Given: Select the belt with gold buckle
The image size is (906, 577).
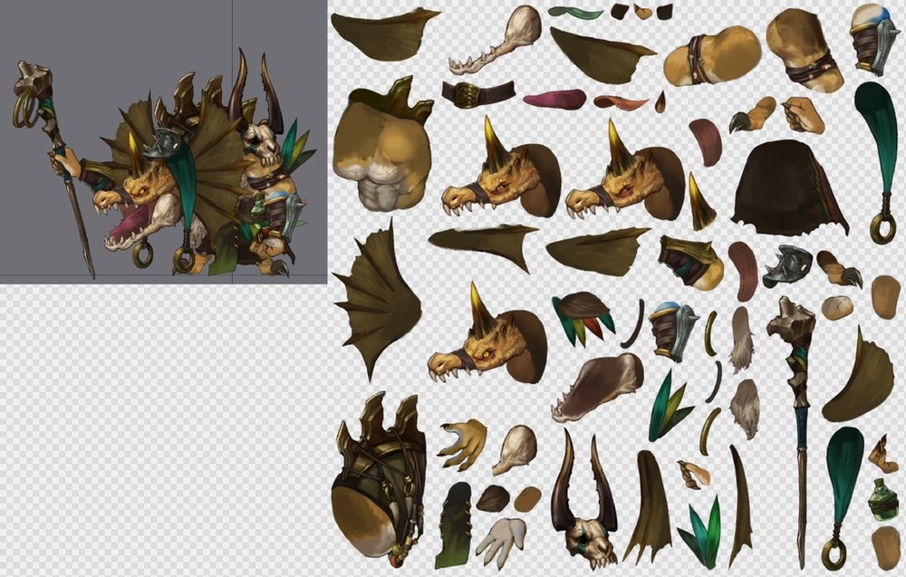Looking at the screenshot, I should 478,93.
